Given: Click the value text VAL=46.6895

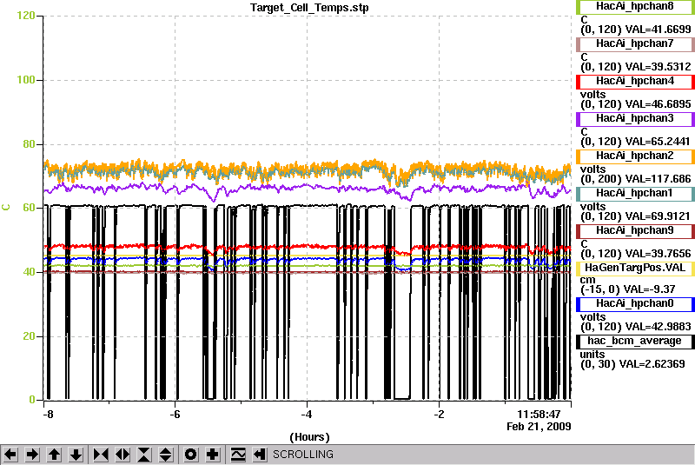Looking at the screenshot, I should [x=658, y=104].
